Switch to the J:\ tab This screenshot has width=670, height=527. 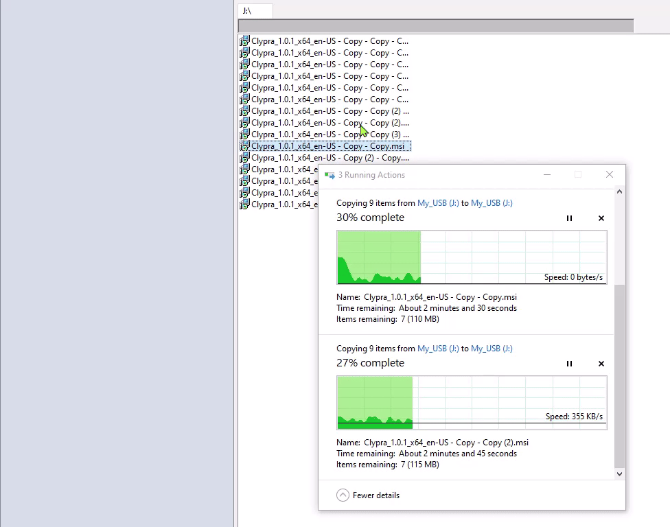pos(255,11)
